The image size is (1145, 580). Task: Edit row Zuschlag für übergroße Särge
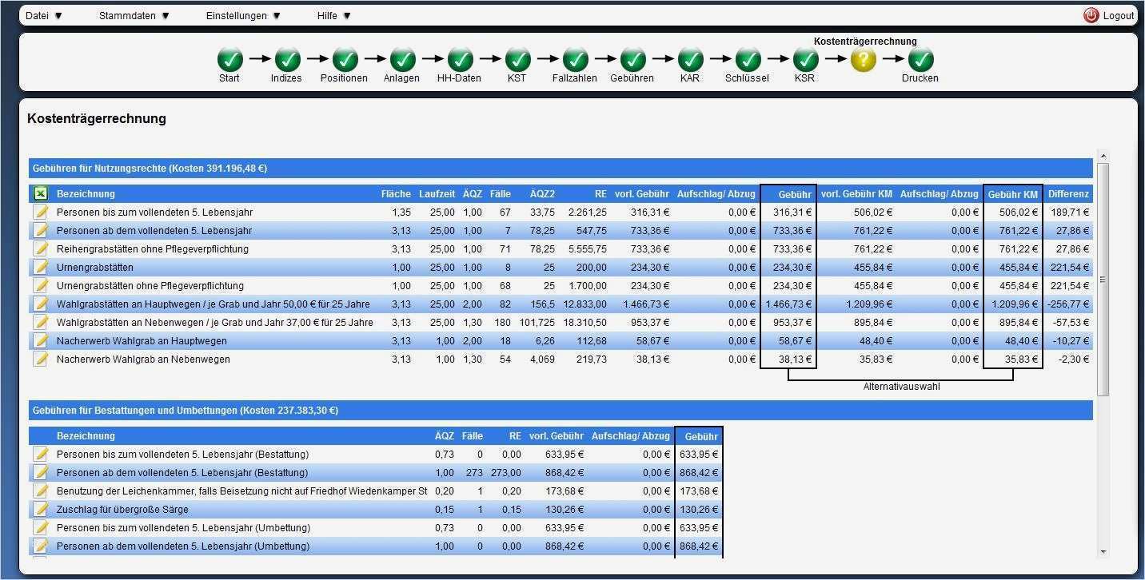point(41,509)
